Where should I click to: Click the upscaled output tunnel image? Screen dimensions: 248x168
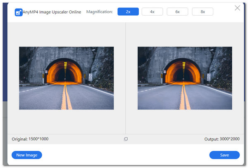[185, 78]
